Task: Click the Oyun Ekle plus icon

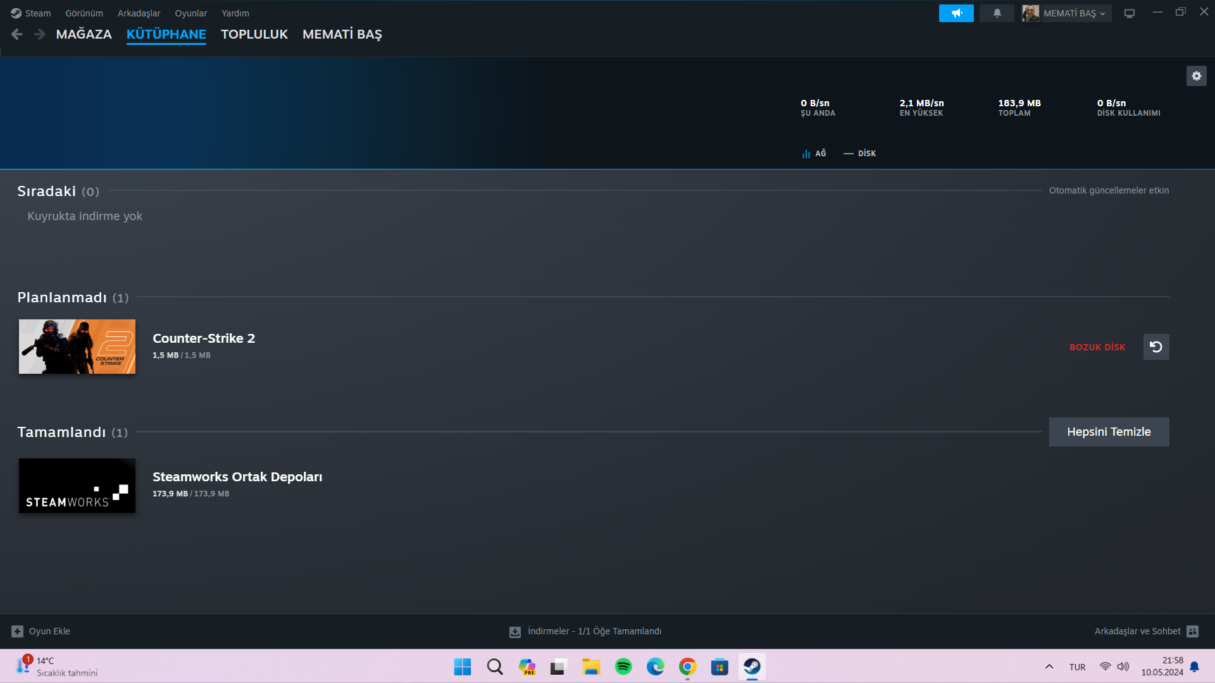Action: 17,631
